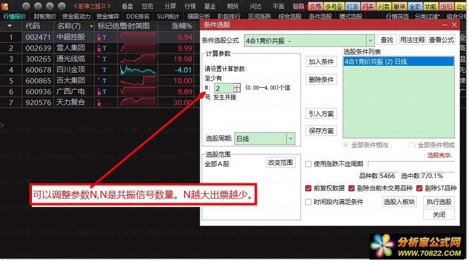Click the round up-arrow navigation icon
Screen dimensions: 469x261
coord(26,6)
